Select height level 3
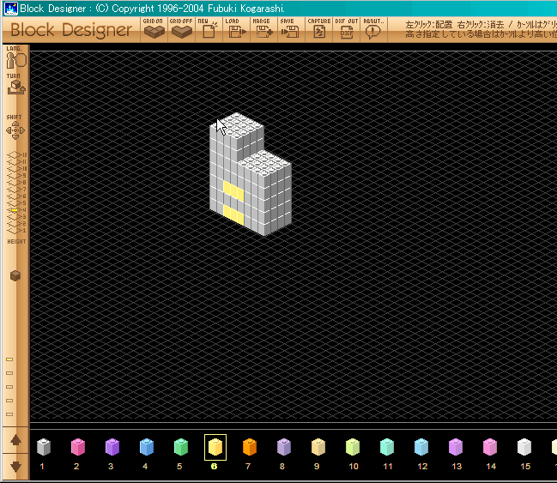Viewport: 557px width, 483px height. tap(16, 217)
